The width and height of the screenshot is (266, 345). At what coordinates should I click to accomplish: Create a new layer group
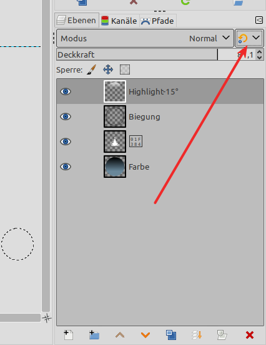point(94,335)
